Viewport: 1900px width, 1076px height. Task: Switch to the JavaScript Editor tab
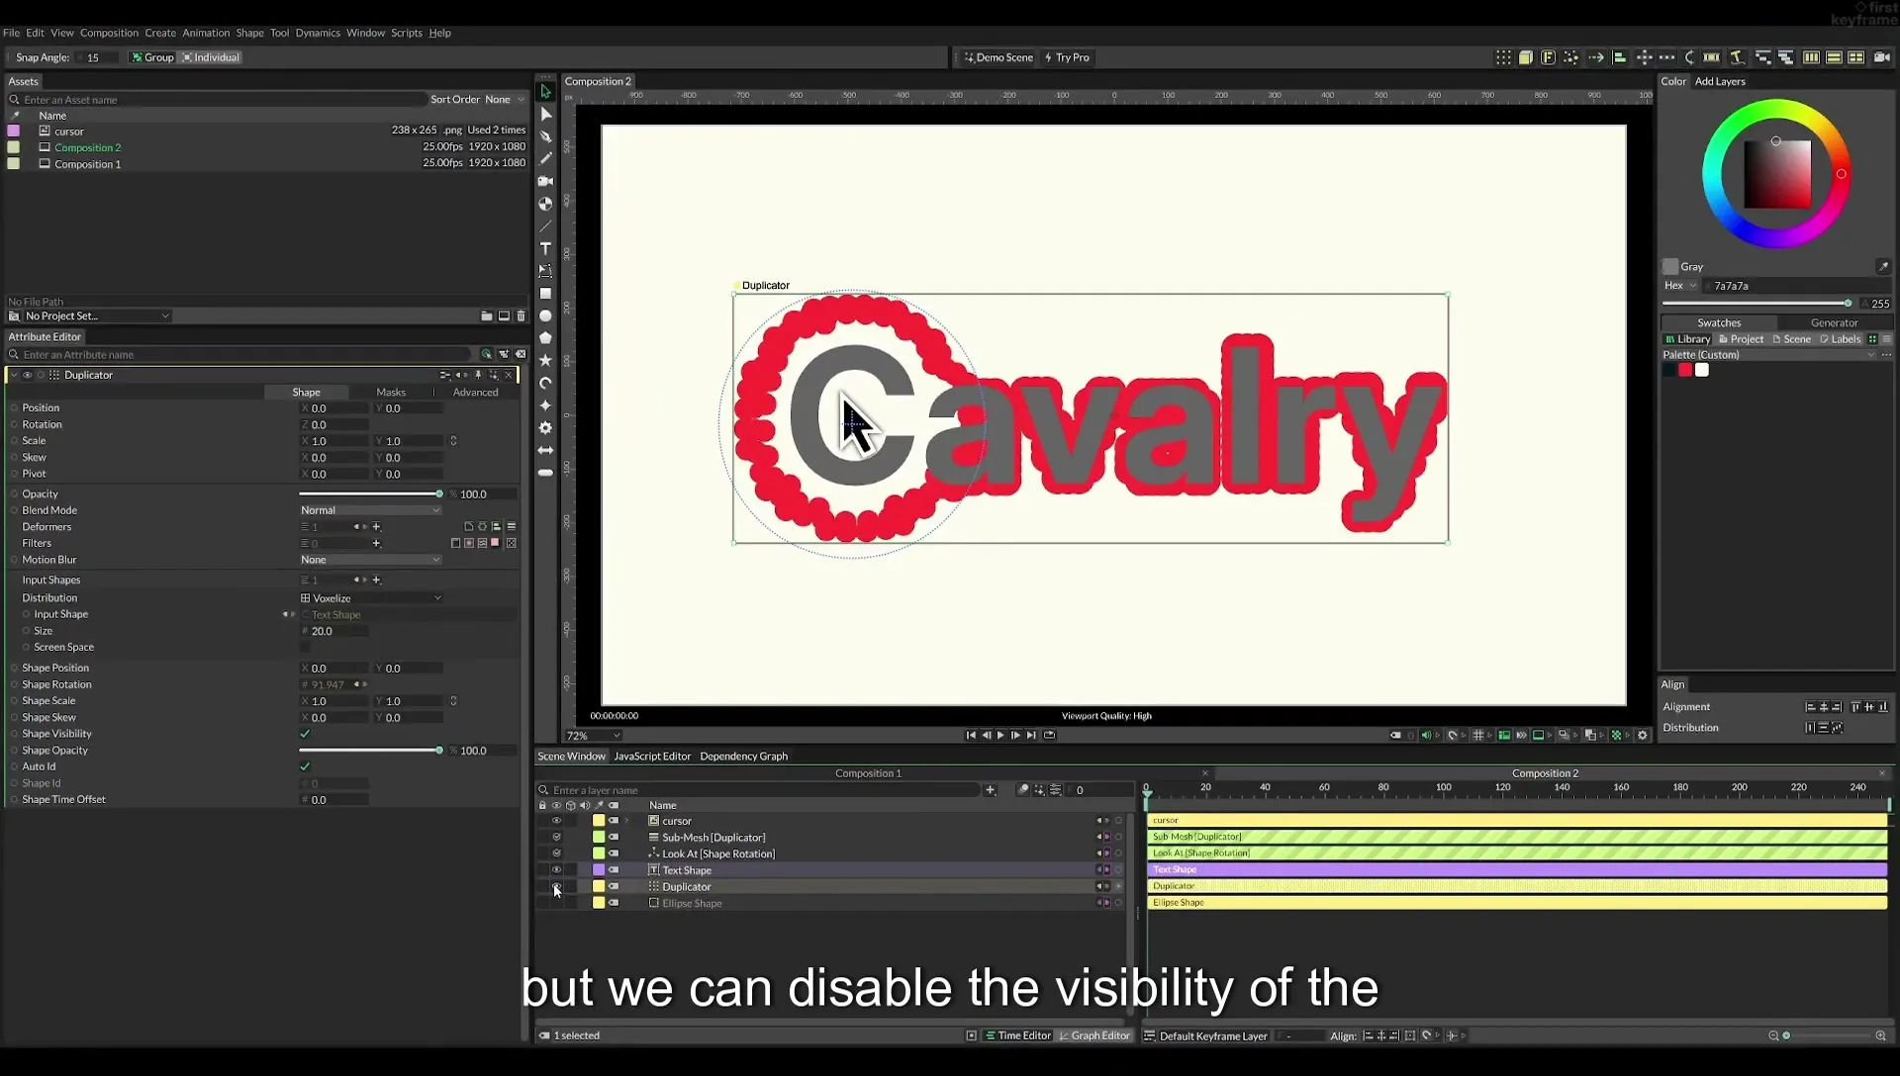click(652, 756)
